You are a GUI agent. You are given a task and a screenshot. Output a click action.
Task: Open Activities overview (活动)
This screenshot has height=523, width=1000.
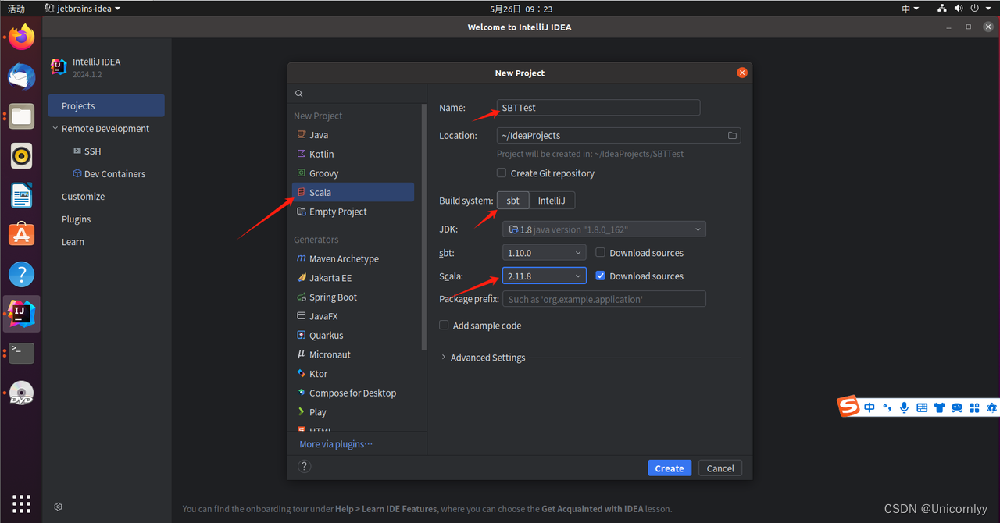pyautogui.click(x=16, y=9)
